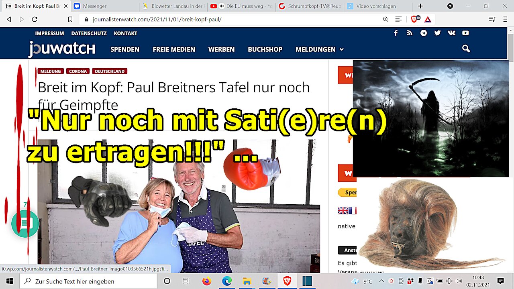Switch to 'Die EU muss weg' YouTube tab
Viewport: 514px width, 289px height.
click(x=241, y=6)
